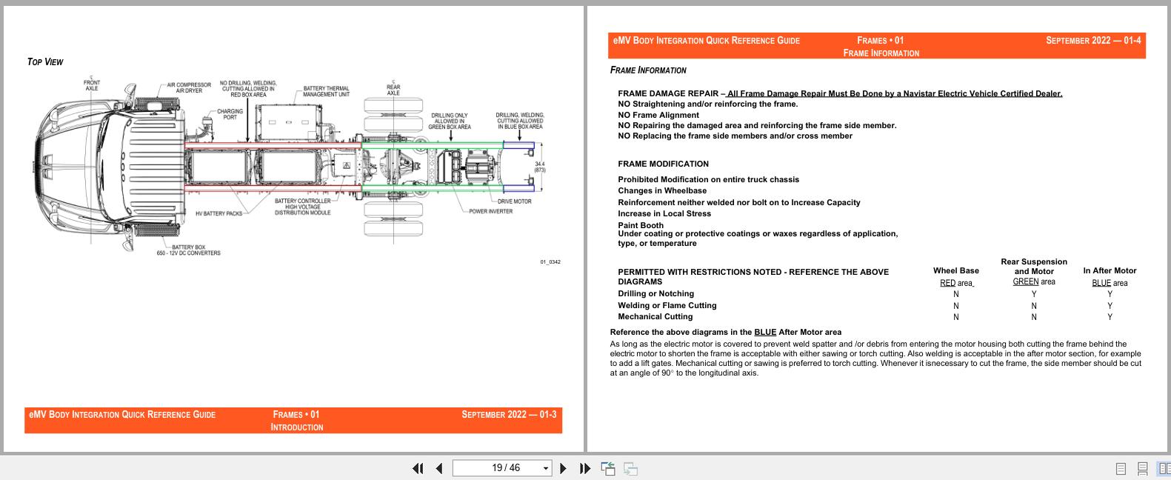
Task: Go to the first page
Action: [418, 468]
